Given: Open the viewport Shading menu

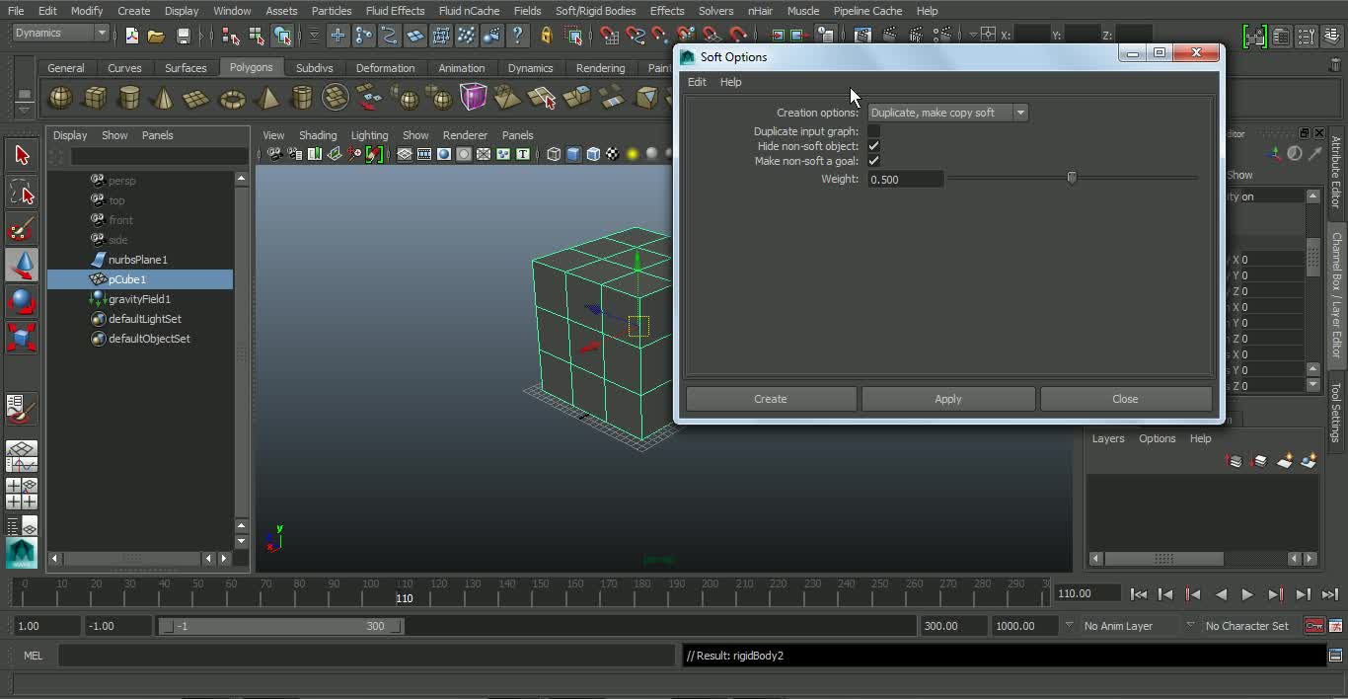Looking at the screenshot, I should click(x=318, y=135).
